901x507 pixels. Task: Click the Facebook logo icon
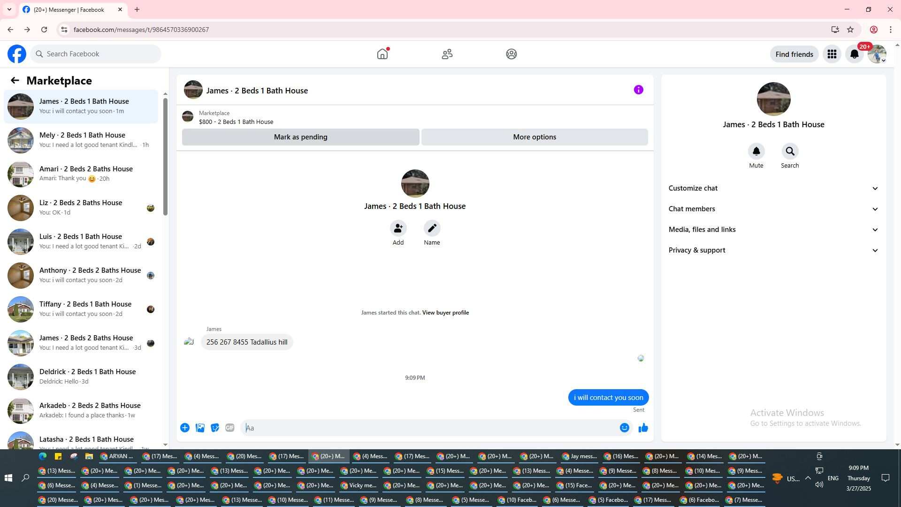(17, 54)
